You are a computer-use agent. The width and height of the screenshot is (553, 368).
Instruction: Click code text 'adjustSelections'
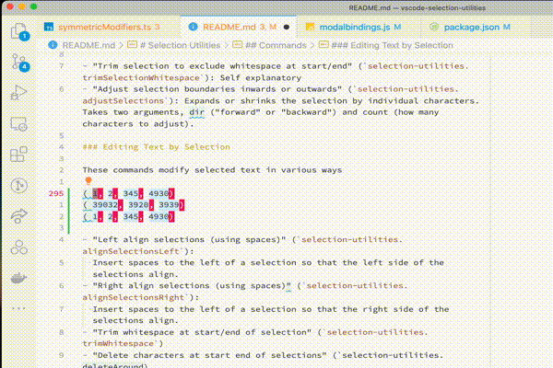pyautogui.click(x=124, y=101)
